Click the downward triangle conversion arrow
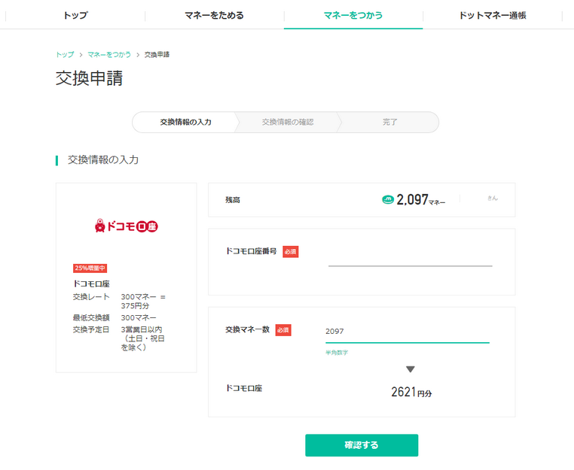Viewport: 574px width, 470px height. (x=411, y=369)
